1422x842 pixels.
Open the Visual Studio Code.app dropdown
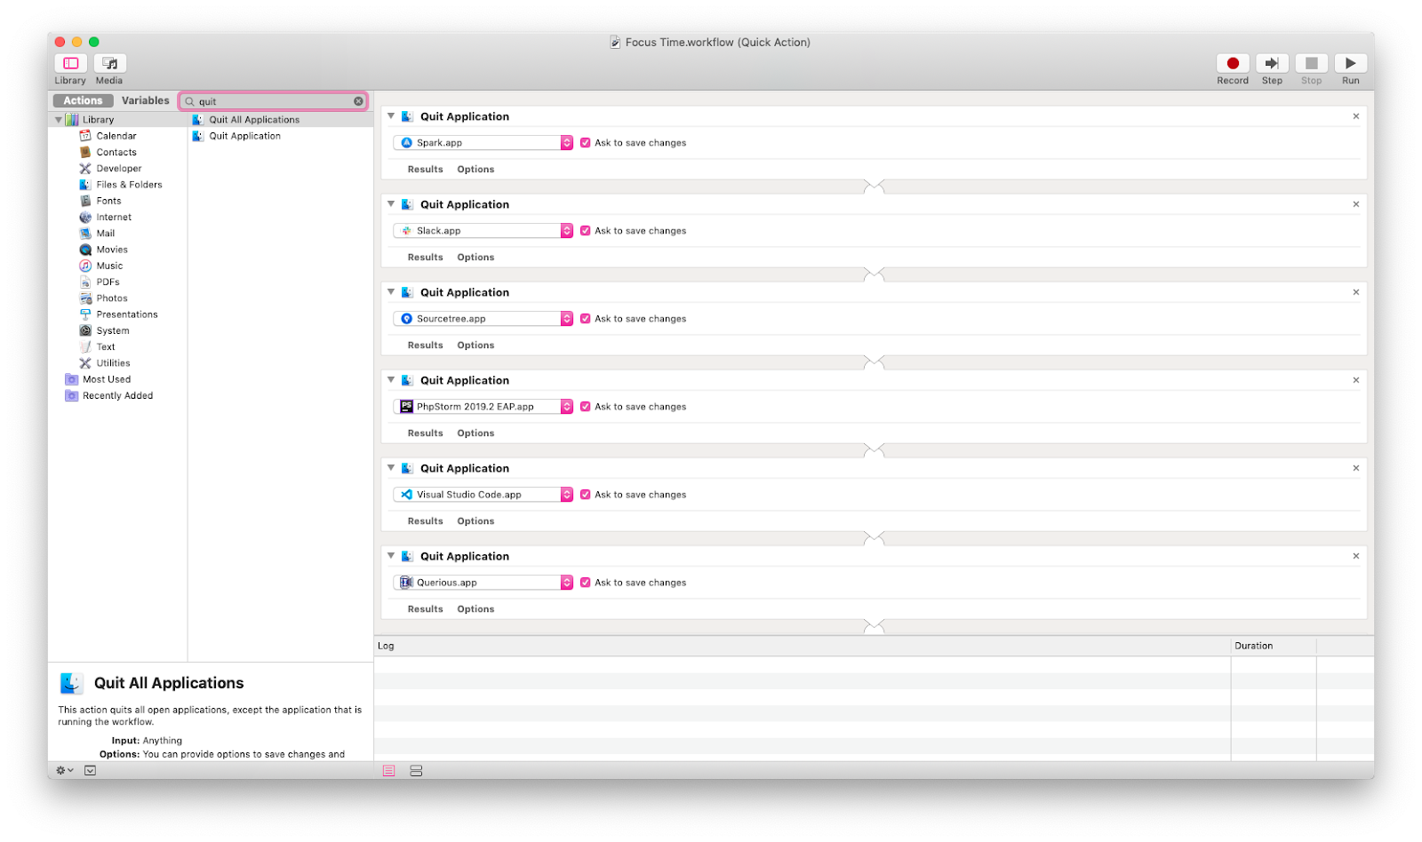click(483, 494)
